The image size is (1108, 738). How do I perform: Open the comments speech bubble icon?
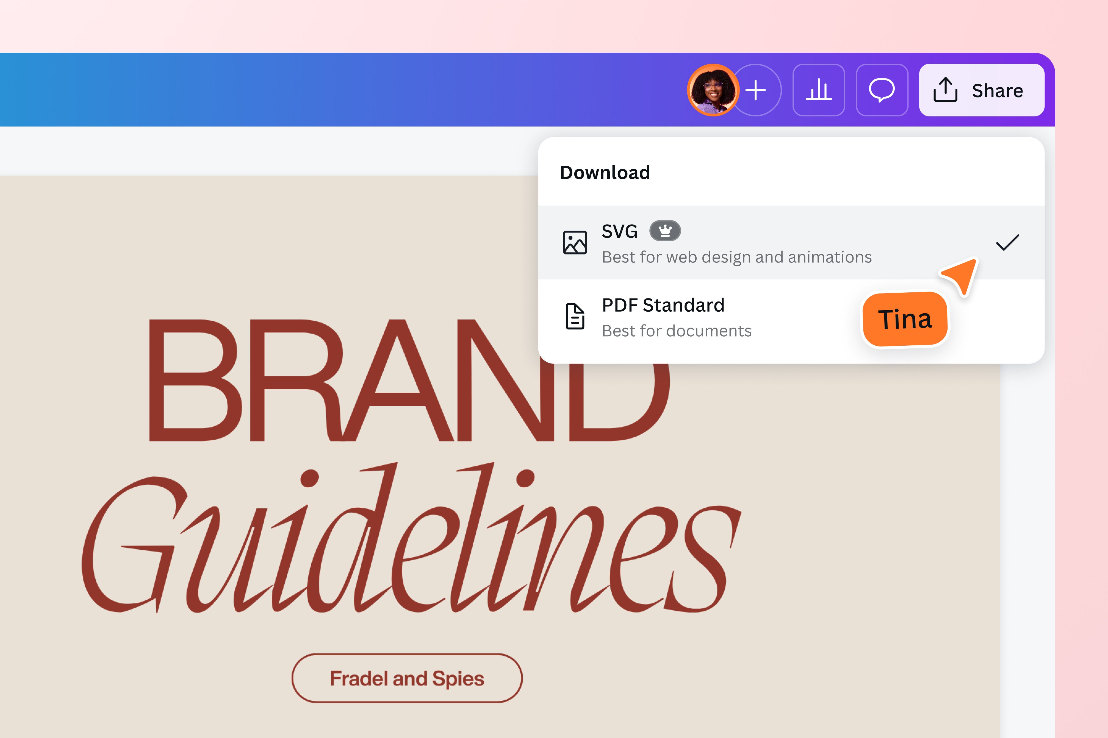[x=881, y=90]
